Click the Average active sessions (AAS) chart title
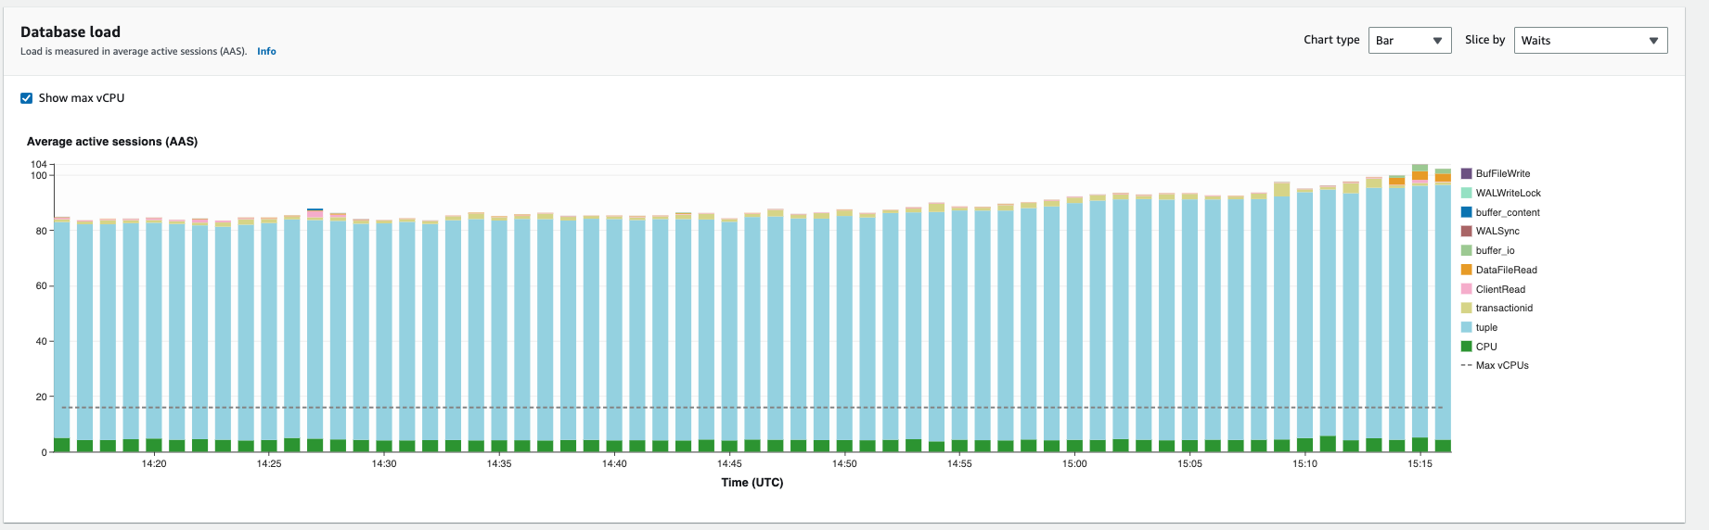This screenshot has height=530, width=1709. point(112,142)
